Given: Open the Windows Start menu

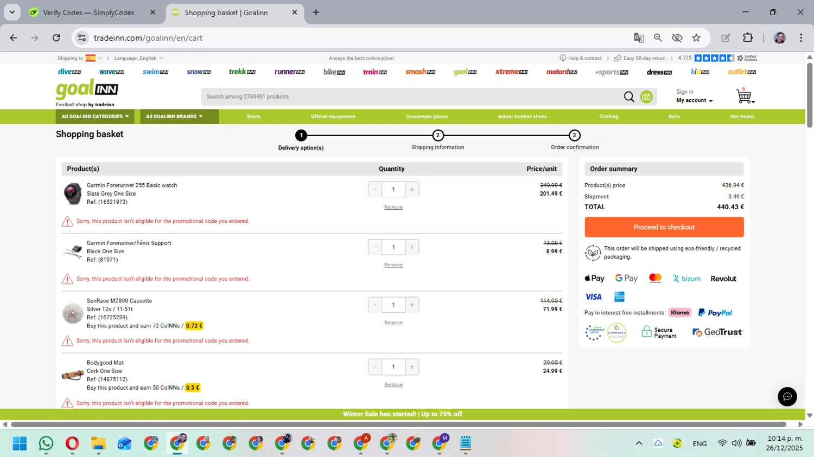Looking at the screenshot, I should 20,443.
